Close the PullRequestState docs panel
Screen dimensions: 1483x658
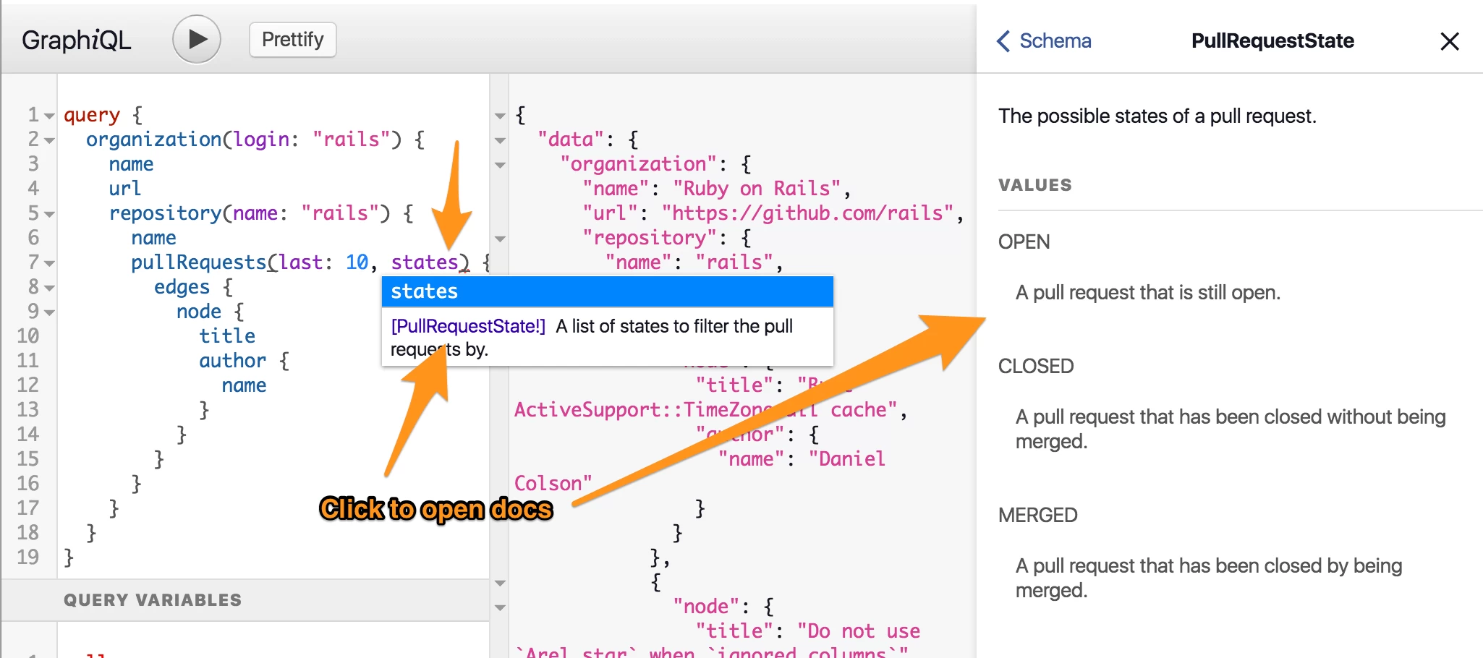pos(1449,41)
